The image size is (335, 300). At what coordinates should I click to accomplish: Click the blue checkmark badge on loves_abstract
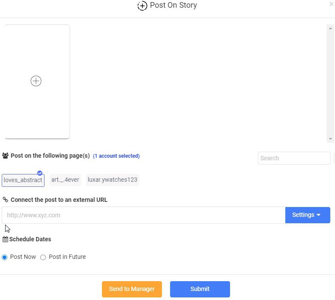pos(40,173)
